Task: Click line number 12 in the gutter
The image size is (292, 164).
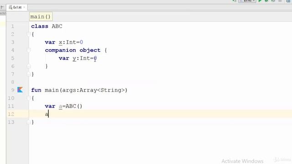Action: [x=11, y=114]
